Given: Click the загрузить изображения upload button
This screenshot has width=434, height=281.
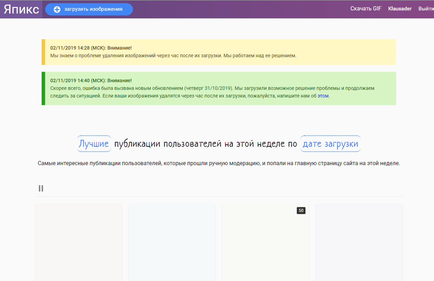Looking at the screenshot, I should (x=89, y=9).
